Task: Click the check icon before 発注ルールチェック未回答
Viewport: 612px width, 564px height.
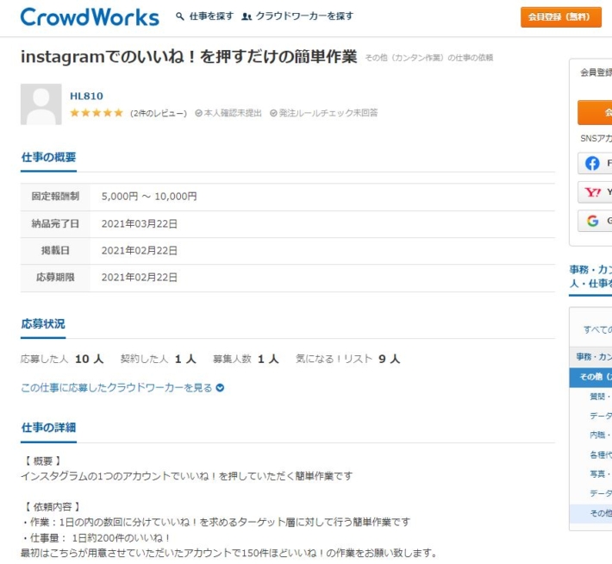Action: (x=273, y=113)
